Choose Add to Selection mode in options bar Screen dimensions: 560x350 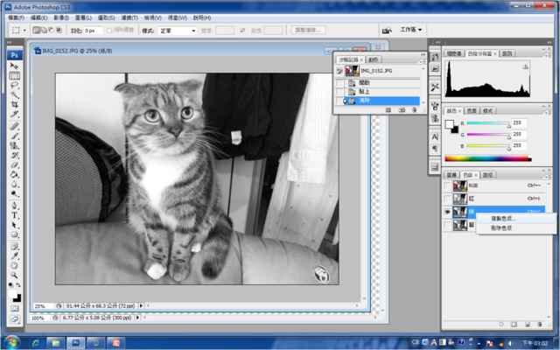pos(44,31)
